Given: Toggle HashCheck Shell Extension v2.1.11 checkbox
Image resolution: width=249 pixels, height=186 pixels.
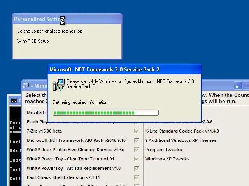Looking at the screenshot, I should 137,177.
